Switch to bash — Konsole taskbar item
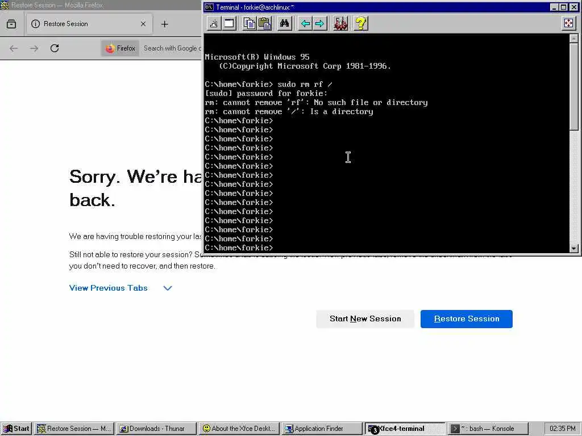Screen dimensions: 582x436 [x=487, y=429]
